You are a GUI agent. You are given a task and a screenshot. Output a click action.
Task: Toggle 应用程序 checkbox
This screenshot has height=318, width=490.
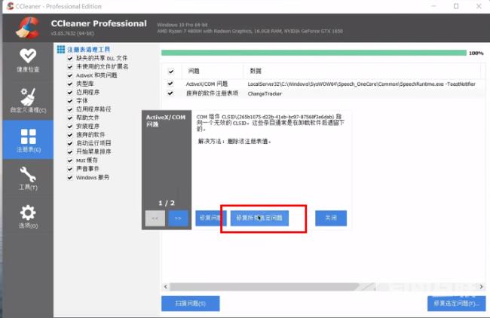(70, 92)
